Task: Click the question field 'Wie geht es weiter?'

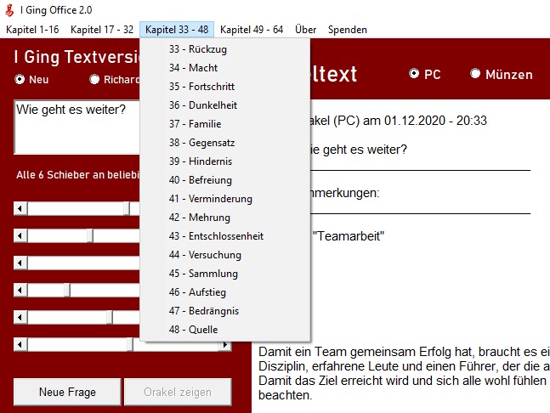Action: (x=77, y=127)
